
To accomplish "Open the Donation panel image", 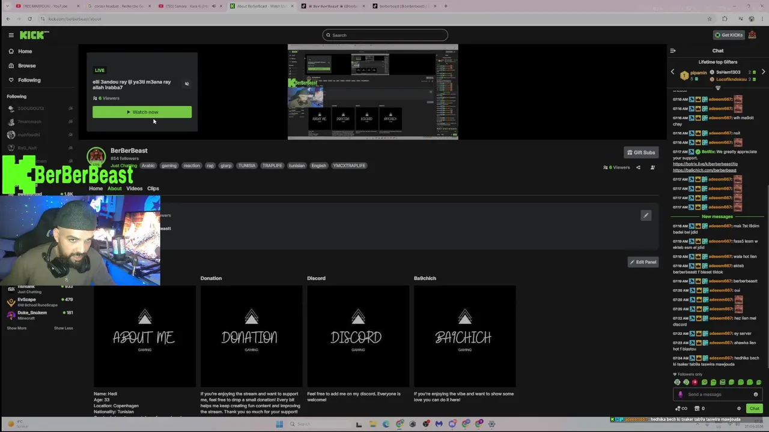I will pos(252,337).
